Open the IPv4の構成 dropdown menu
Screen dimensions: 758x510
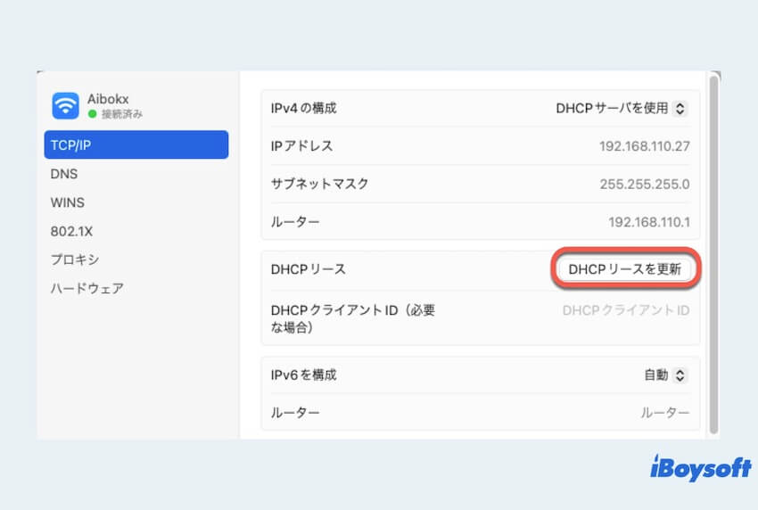point(622,108)
